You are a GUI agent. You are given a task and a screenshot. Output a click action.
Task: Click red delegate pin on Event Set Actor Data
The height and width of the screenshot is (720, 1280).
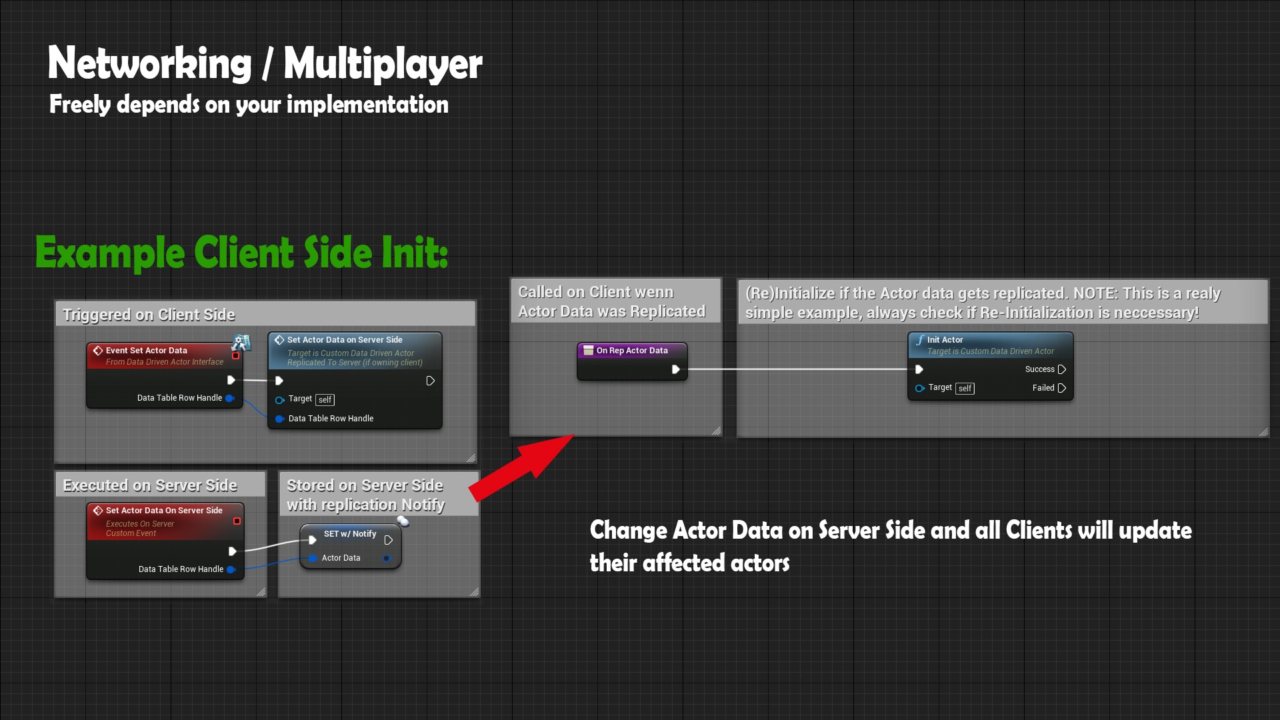pyautogui.click(x=235, y=356)
